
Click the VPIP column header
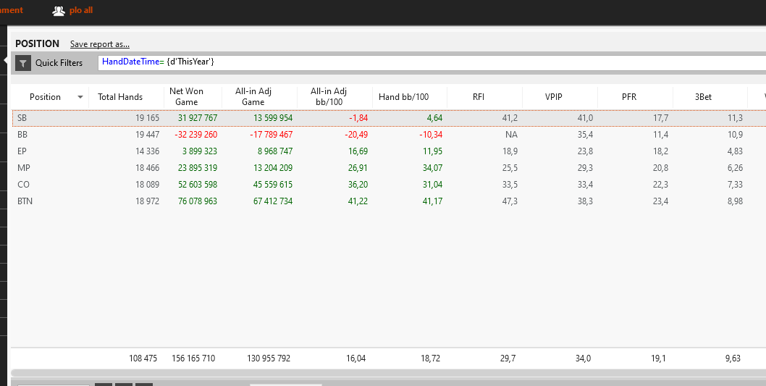click(x=553, y=97)
